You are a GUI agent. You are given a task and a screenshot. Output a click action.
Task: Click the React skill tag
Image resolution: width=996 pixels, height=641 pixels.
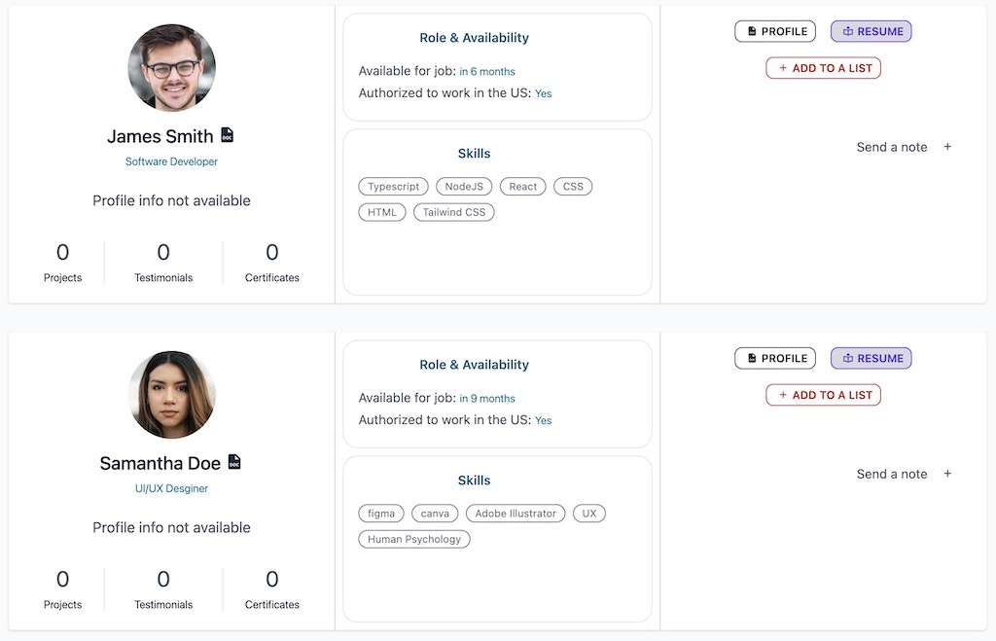point(522,187)
